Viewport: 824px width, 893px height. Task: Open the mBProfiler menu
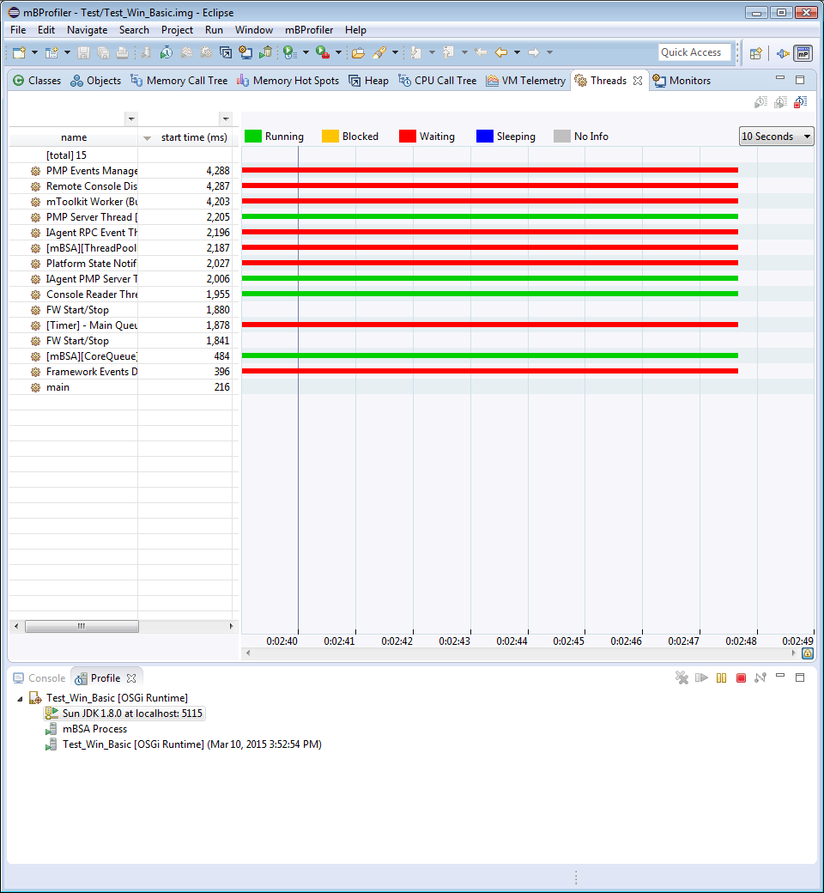tap(309, 30)
